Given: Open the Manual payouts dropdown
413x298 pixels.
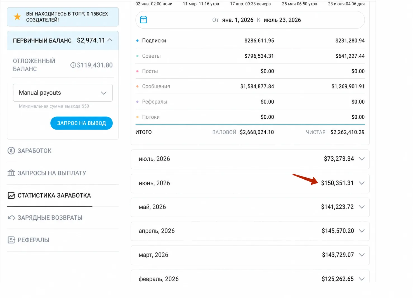Looking at the screenshot, I should pos(63,93).
